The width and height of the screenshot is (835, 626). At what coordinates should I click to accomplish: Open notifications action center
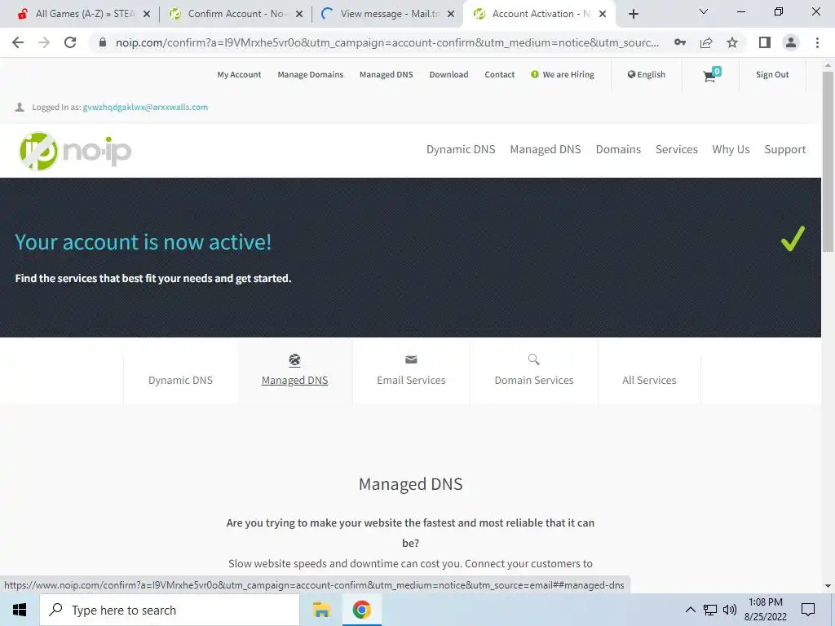coord(808,610)
